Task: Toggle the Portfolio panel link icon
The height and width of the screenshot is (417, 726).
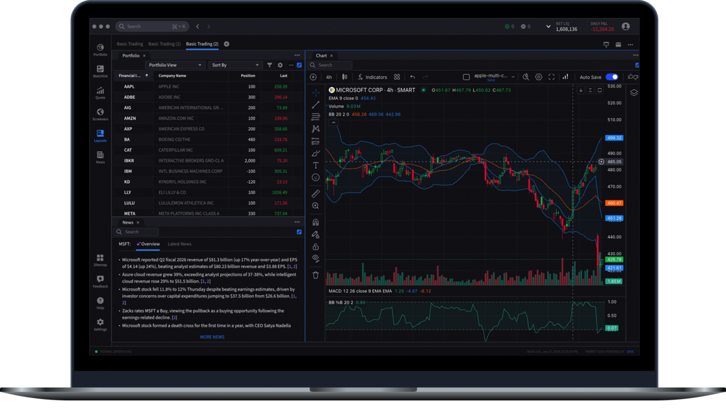Action: click(x=299, y=65)
